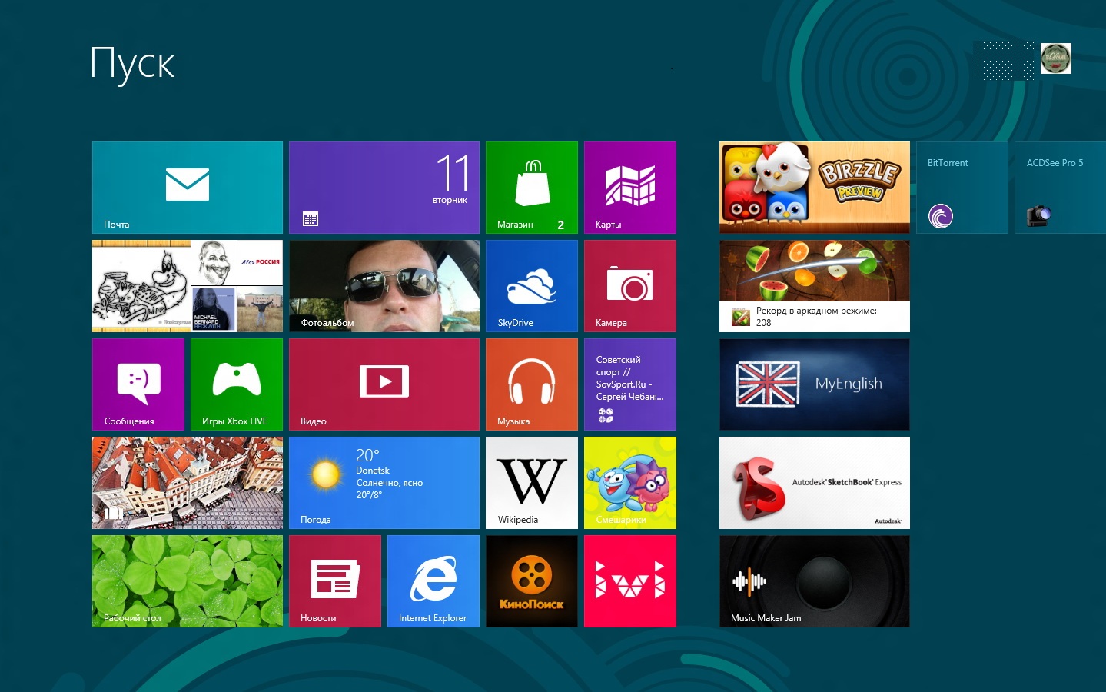
Task: Open the Видео video tile
Action: click(x=384, y=384)
